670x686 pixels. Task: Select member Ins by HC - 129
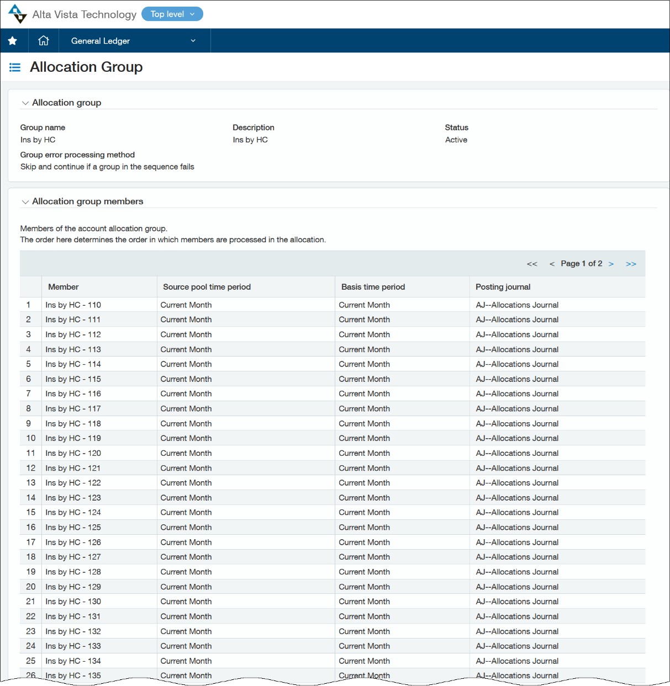click(73, 587)
